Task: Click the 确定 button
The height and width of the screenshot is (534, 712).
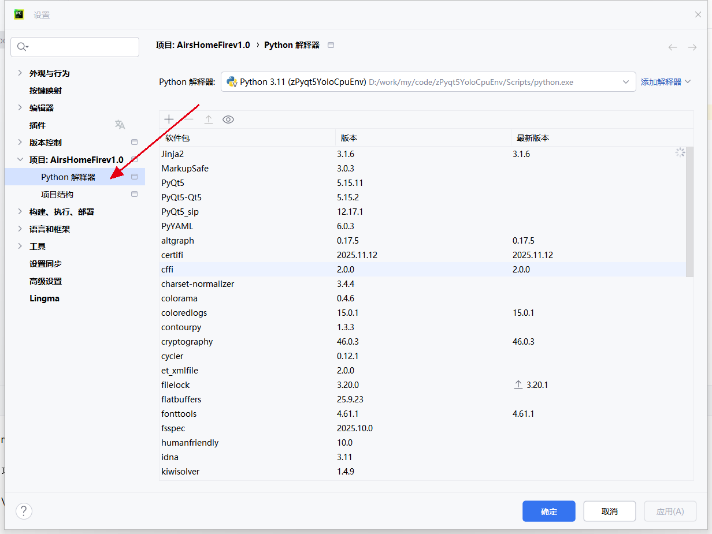Action: pos(549,511)
